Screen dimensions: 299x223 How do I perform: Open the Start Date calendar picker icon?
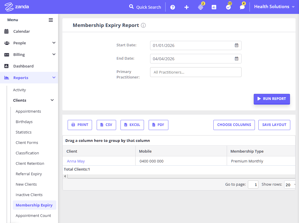237,45
